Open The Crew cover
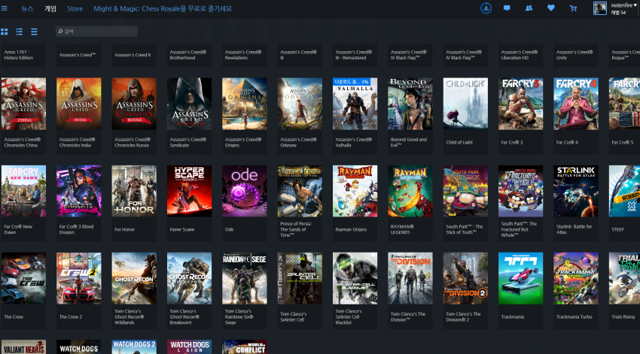640x354 pixels. (23, 278)
